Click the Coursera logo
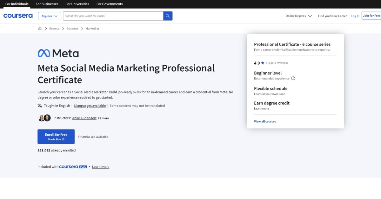 [x=18, y=16]
